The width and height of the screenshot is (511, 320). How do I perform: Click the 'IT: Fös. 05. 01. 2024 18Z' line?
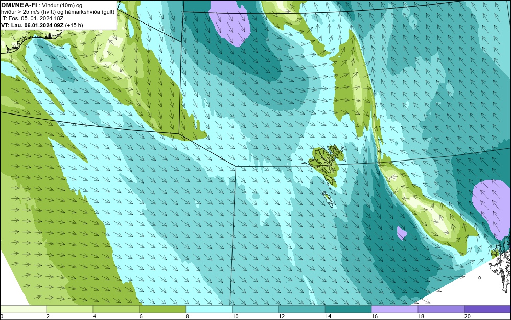[x=32, y=18]
